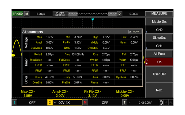Click the waveform memory position bar
The height and width of the screenshot is (115, 185).
(x=92, y=14)
